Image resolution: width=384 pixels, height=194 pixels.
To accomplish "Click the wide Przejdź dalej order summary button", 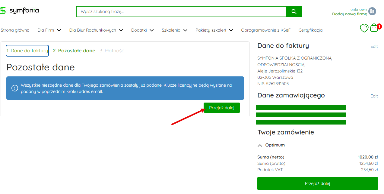I will (317, 183).
